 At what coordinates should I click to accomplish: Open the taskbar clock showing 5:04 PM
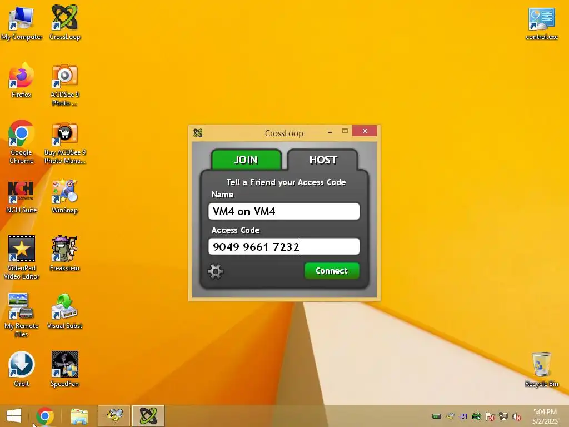(545, 416)
